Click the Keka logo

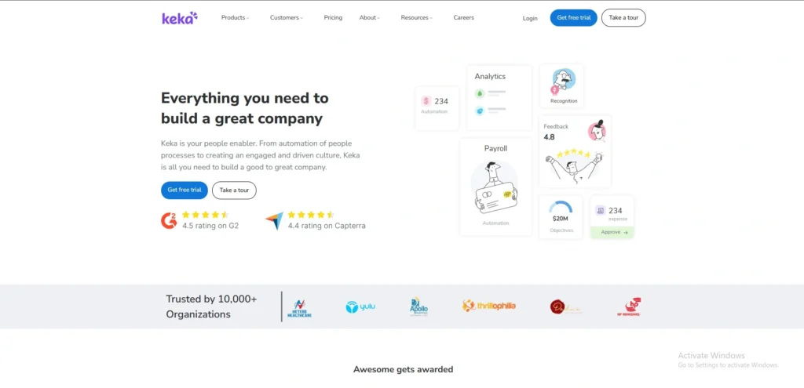click(x=180, y=18)
